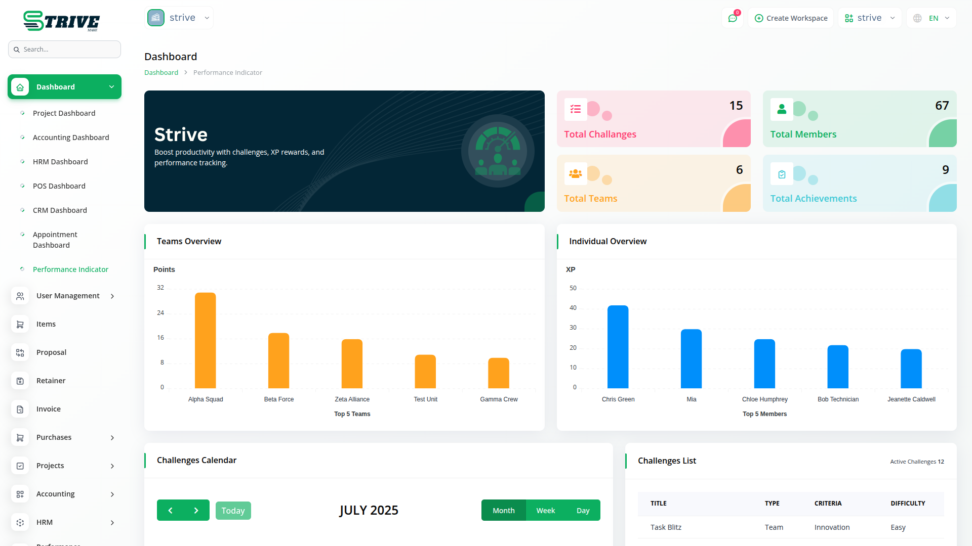Click the Today calendar button
The image size is (972, 546).
coord(233,511)
